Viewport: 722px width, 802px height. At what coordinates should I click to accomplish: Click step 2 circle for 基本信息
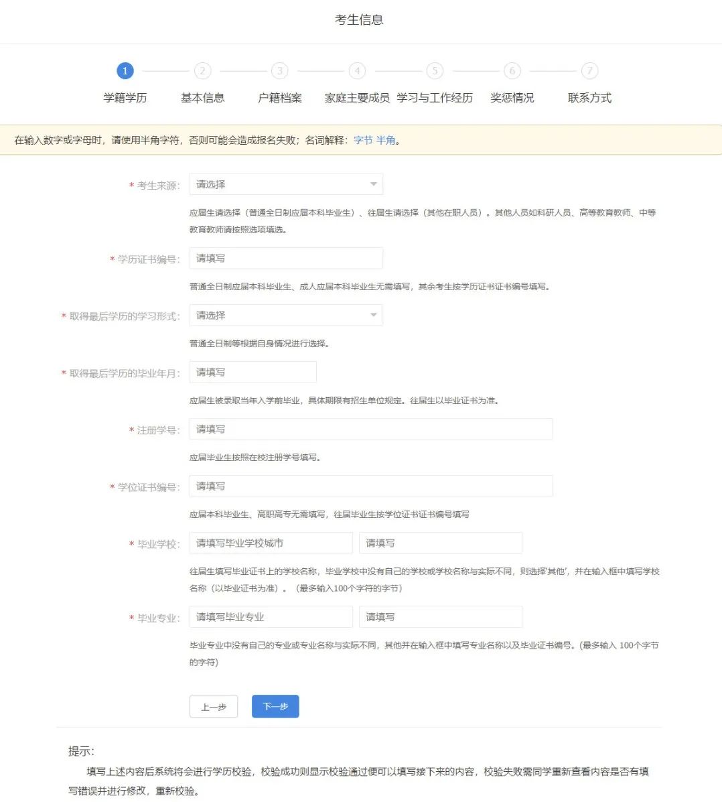[202, 70]
